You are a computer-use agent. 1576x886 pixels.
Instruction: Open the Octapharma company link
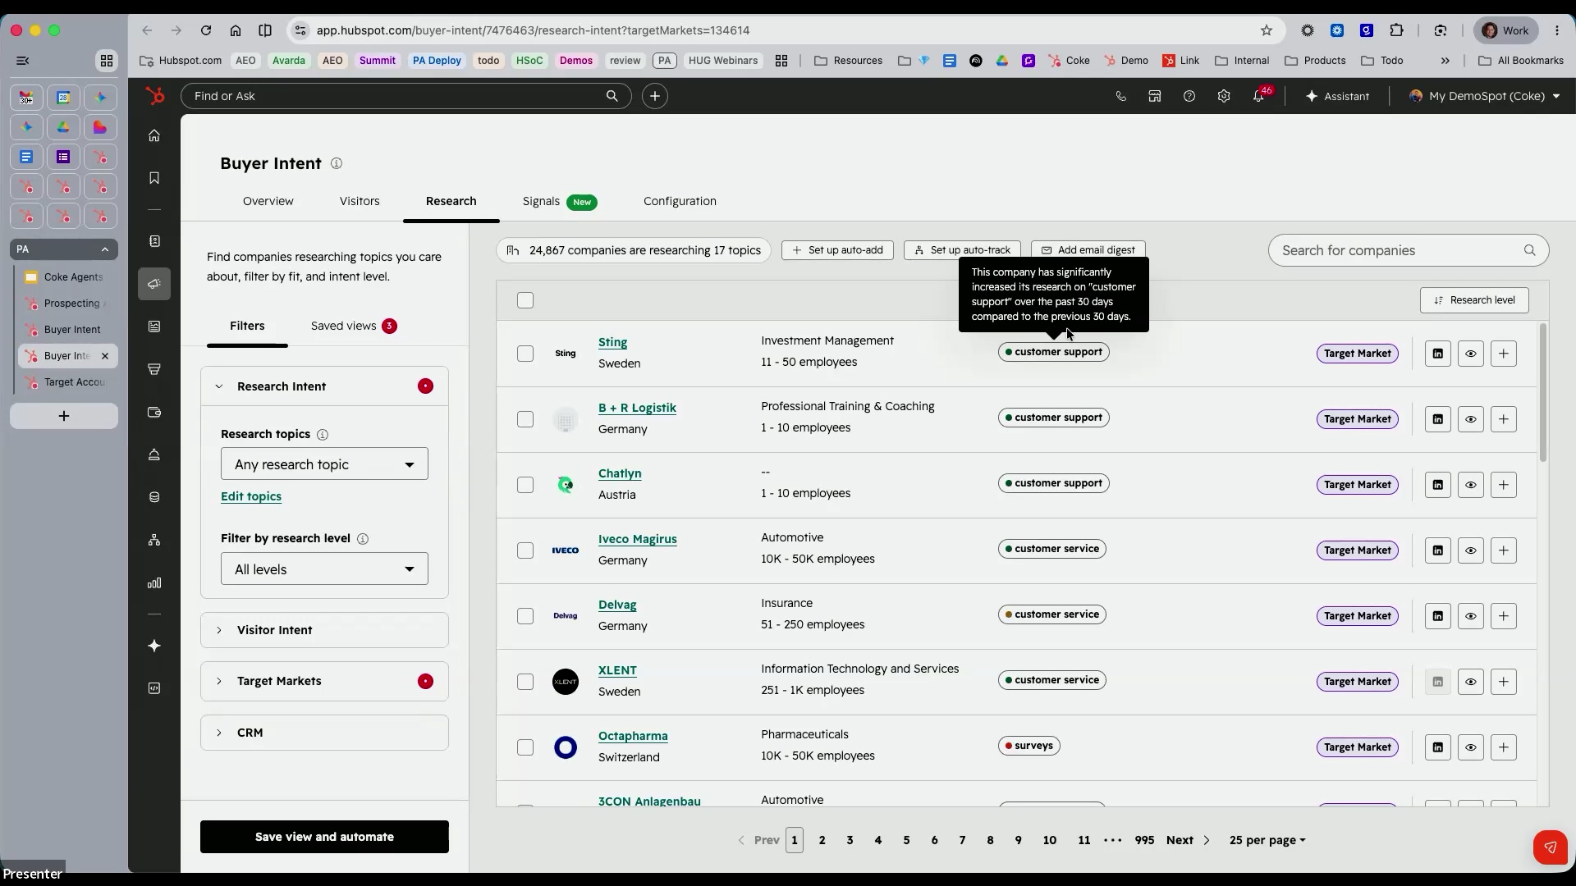[x=633, y=736]
